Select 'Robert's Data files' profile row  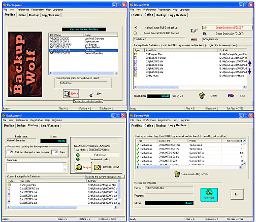pos(83,53)
